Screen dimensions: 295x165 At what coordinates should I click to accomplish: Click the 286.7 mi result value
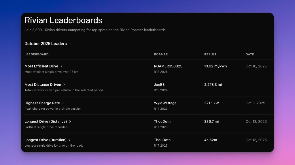(211, 121)
